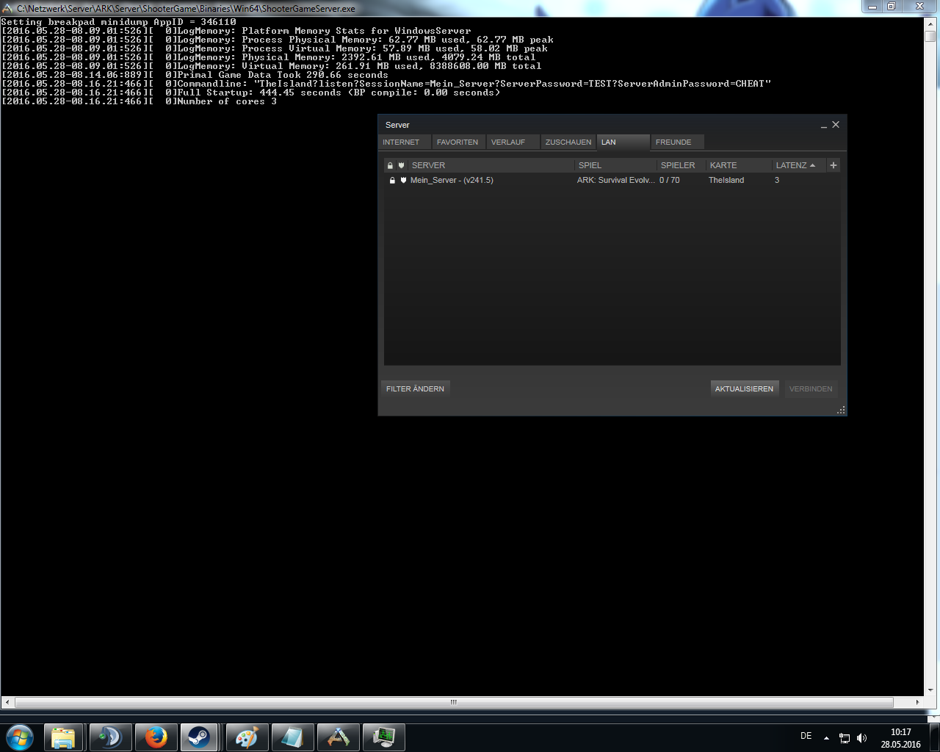Minimize the Server browser dialog
Viewport: 940px width, 752px height.
[x=824, y=126]
